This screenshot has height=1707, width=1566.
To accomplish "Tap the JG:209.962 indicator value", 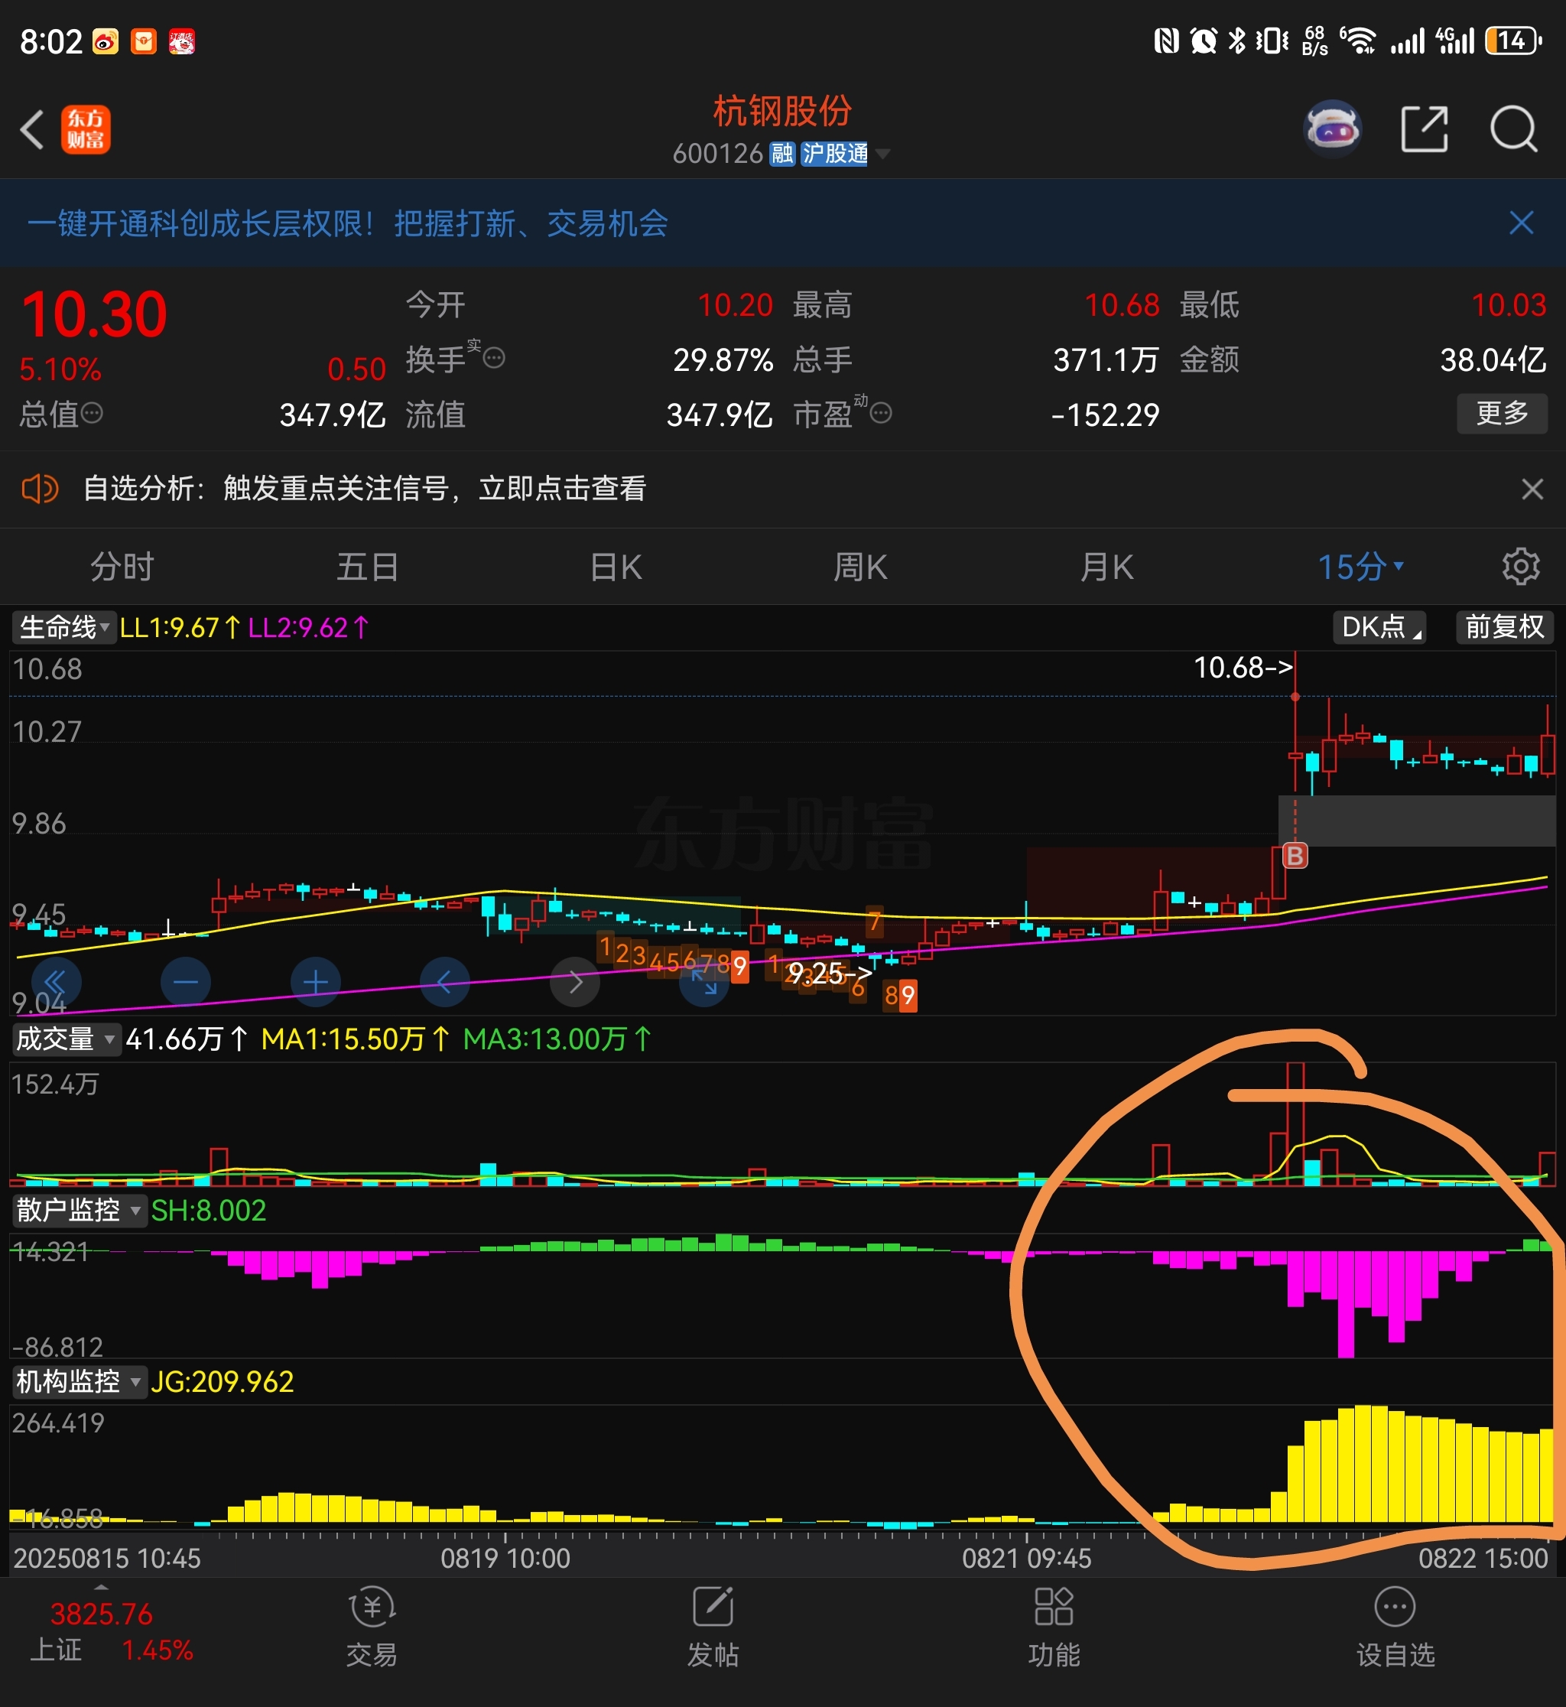I will [x=222, y=1381].
